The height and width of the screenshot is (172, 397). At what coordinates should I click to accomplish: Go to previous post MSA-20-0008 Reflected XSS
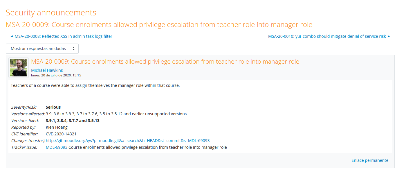63,36
